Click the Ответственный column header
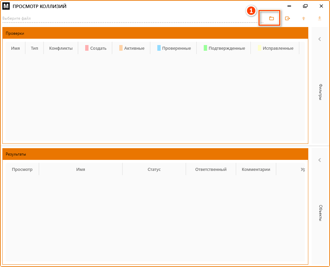The height and width of the screenshot is (267, 330). tap(211, 169)
